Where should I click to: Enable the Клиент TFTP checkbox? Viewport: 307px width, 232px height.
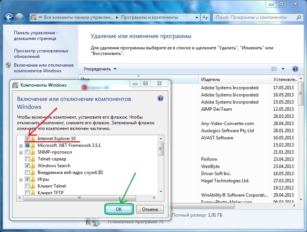coord(27,192)
